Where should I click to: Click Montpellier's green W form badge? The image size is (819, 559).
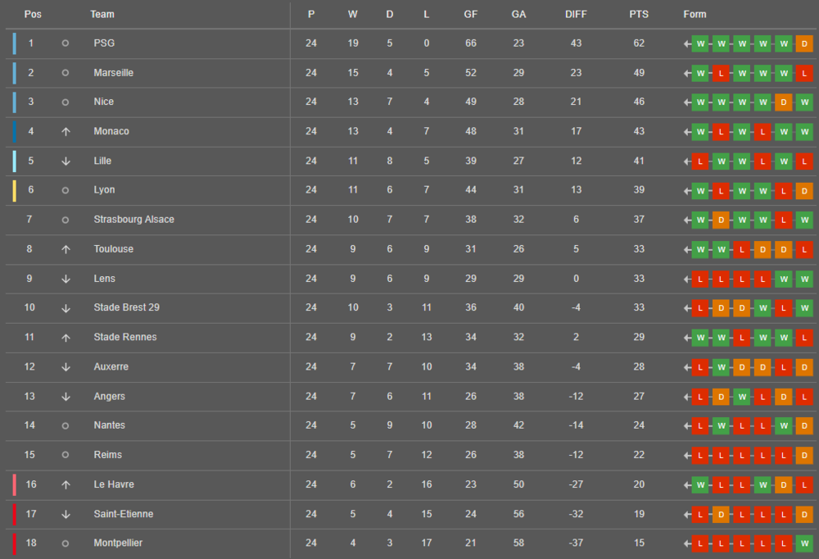(804, 543)
